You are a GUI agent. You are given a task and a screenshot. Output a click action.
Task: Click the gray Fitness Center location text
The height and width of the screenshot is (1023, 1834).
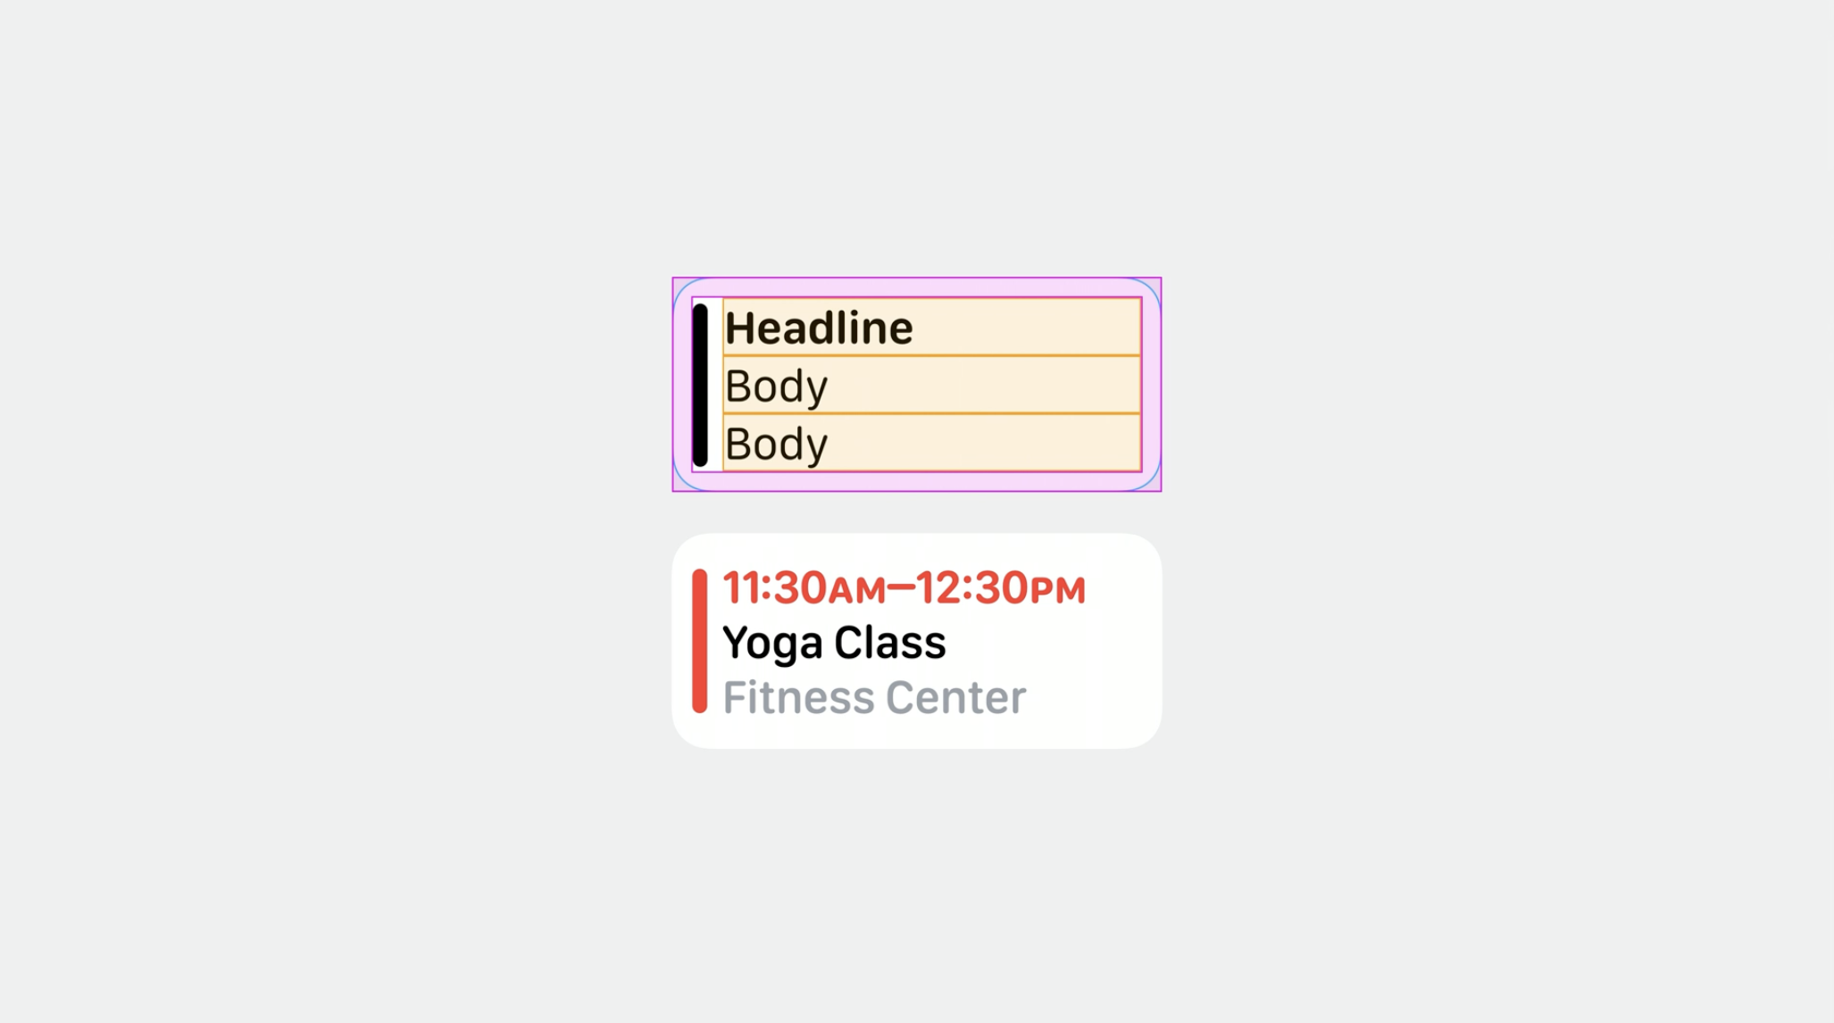click(x=873, y=697)
